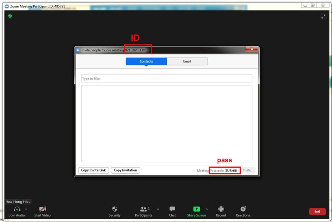Image resolution: width=332 pixels, height=222 pixels.
Task: Minimize the Zoom Meeting window
Action: 305,5
